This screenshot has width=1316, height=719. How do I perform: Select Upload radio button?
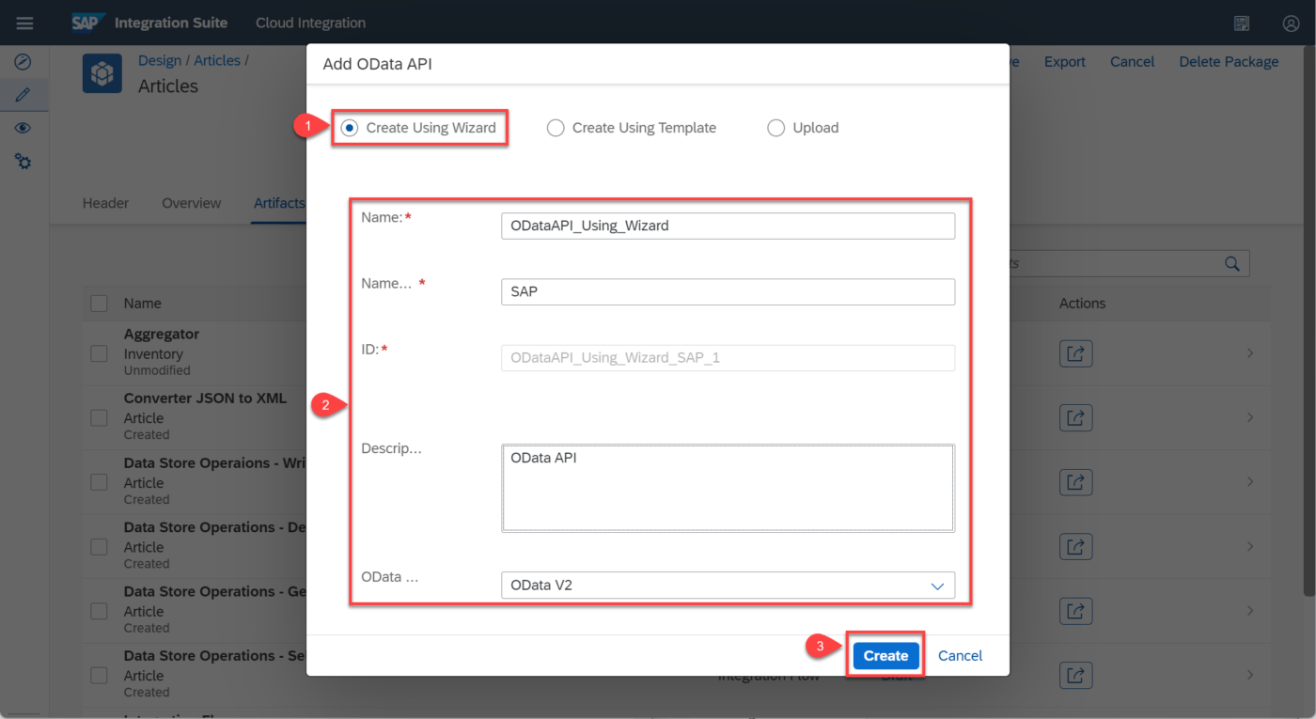pos(775,128)
